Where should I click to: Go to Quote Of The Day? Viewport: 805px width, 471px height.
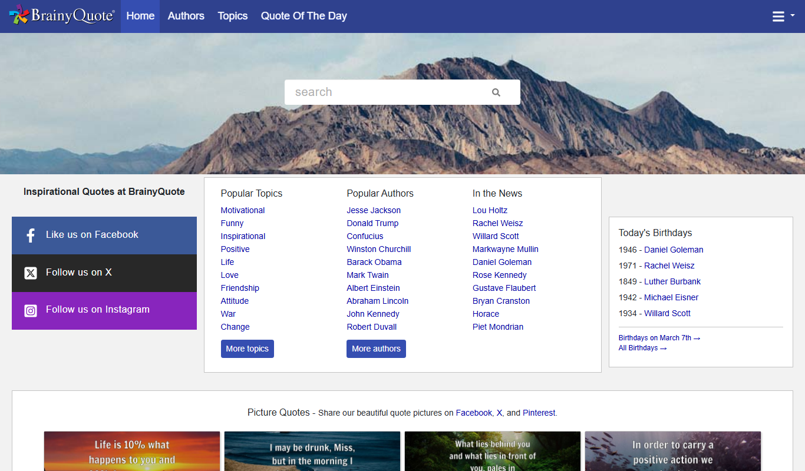[304, 16]
